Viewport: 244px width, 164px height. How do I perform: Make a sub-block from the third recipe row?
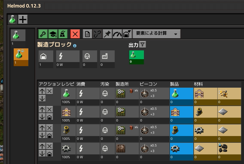(x=49, y=135)
